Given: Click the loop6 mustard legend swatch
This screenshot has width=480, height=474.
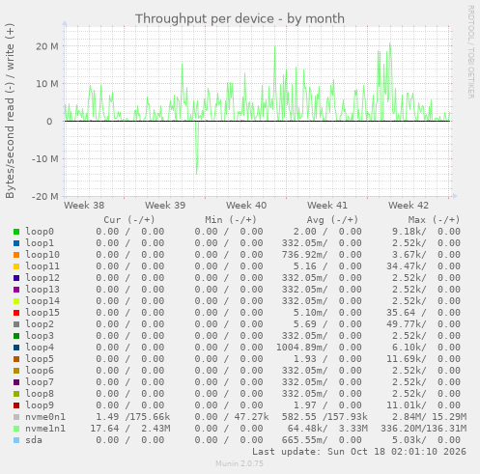Looking at the screenshot, I should pos(16,371).
